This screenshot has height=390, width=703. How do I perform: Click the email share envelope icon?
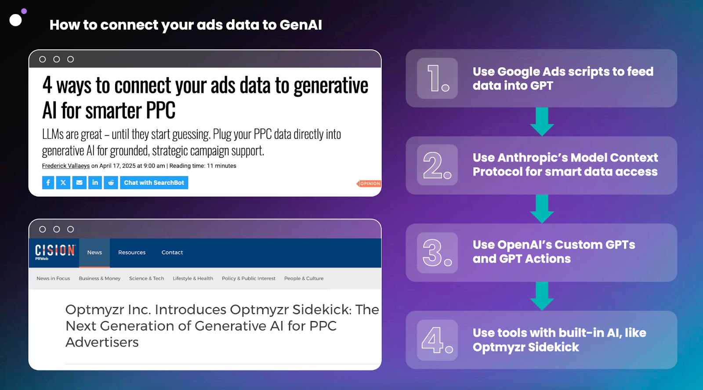[79, 183]
